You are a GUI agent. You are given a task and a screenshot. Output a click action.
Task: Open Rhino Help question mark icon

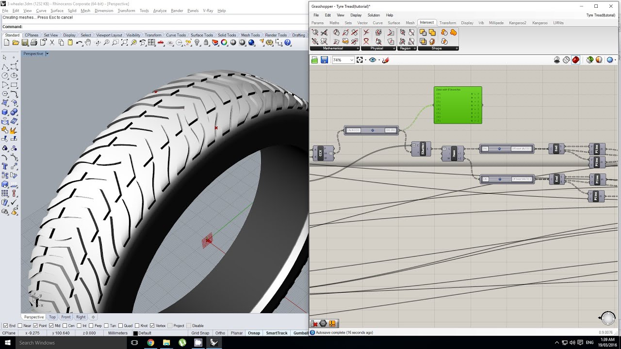(288, 43)
